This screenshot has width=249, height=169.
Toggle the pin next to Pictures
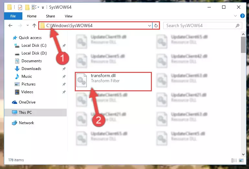click(64, 84)
